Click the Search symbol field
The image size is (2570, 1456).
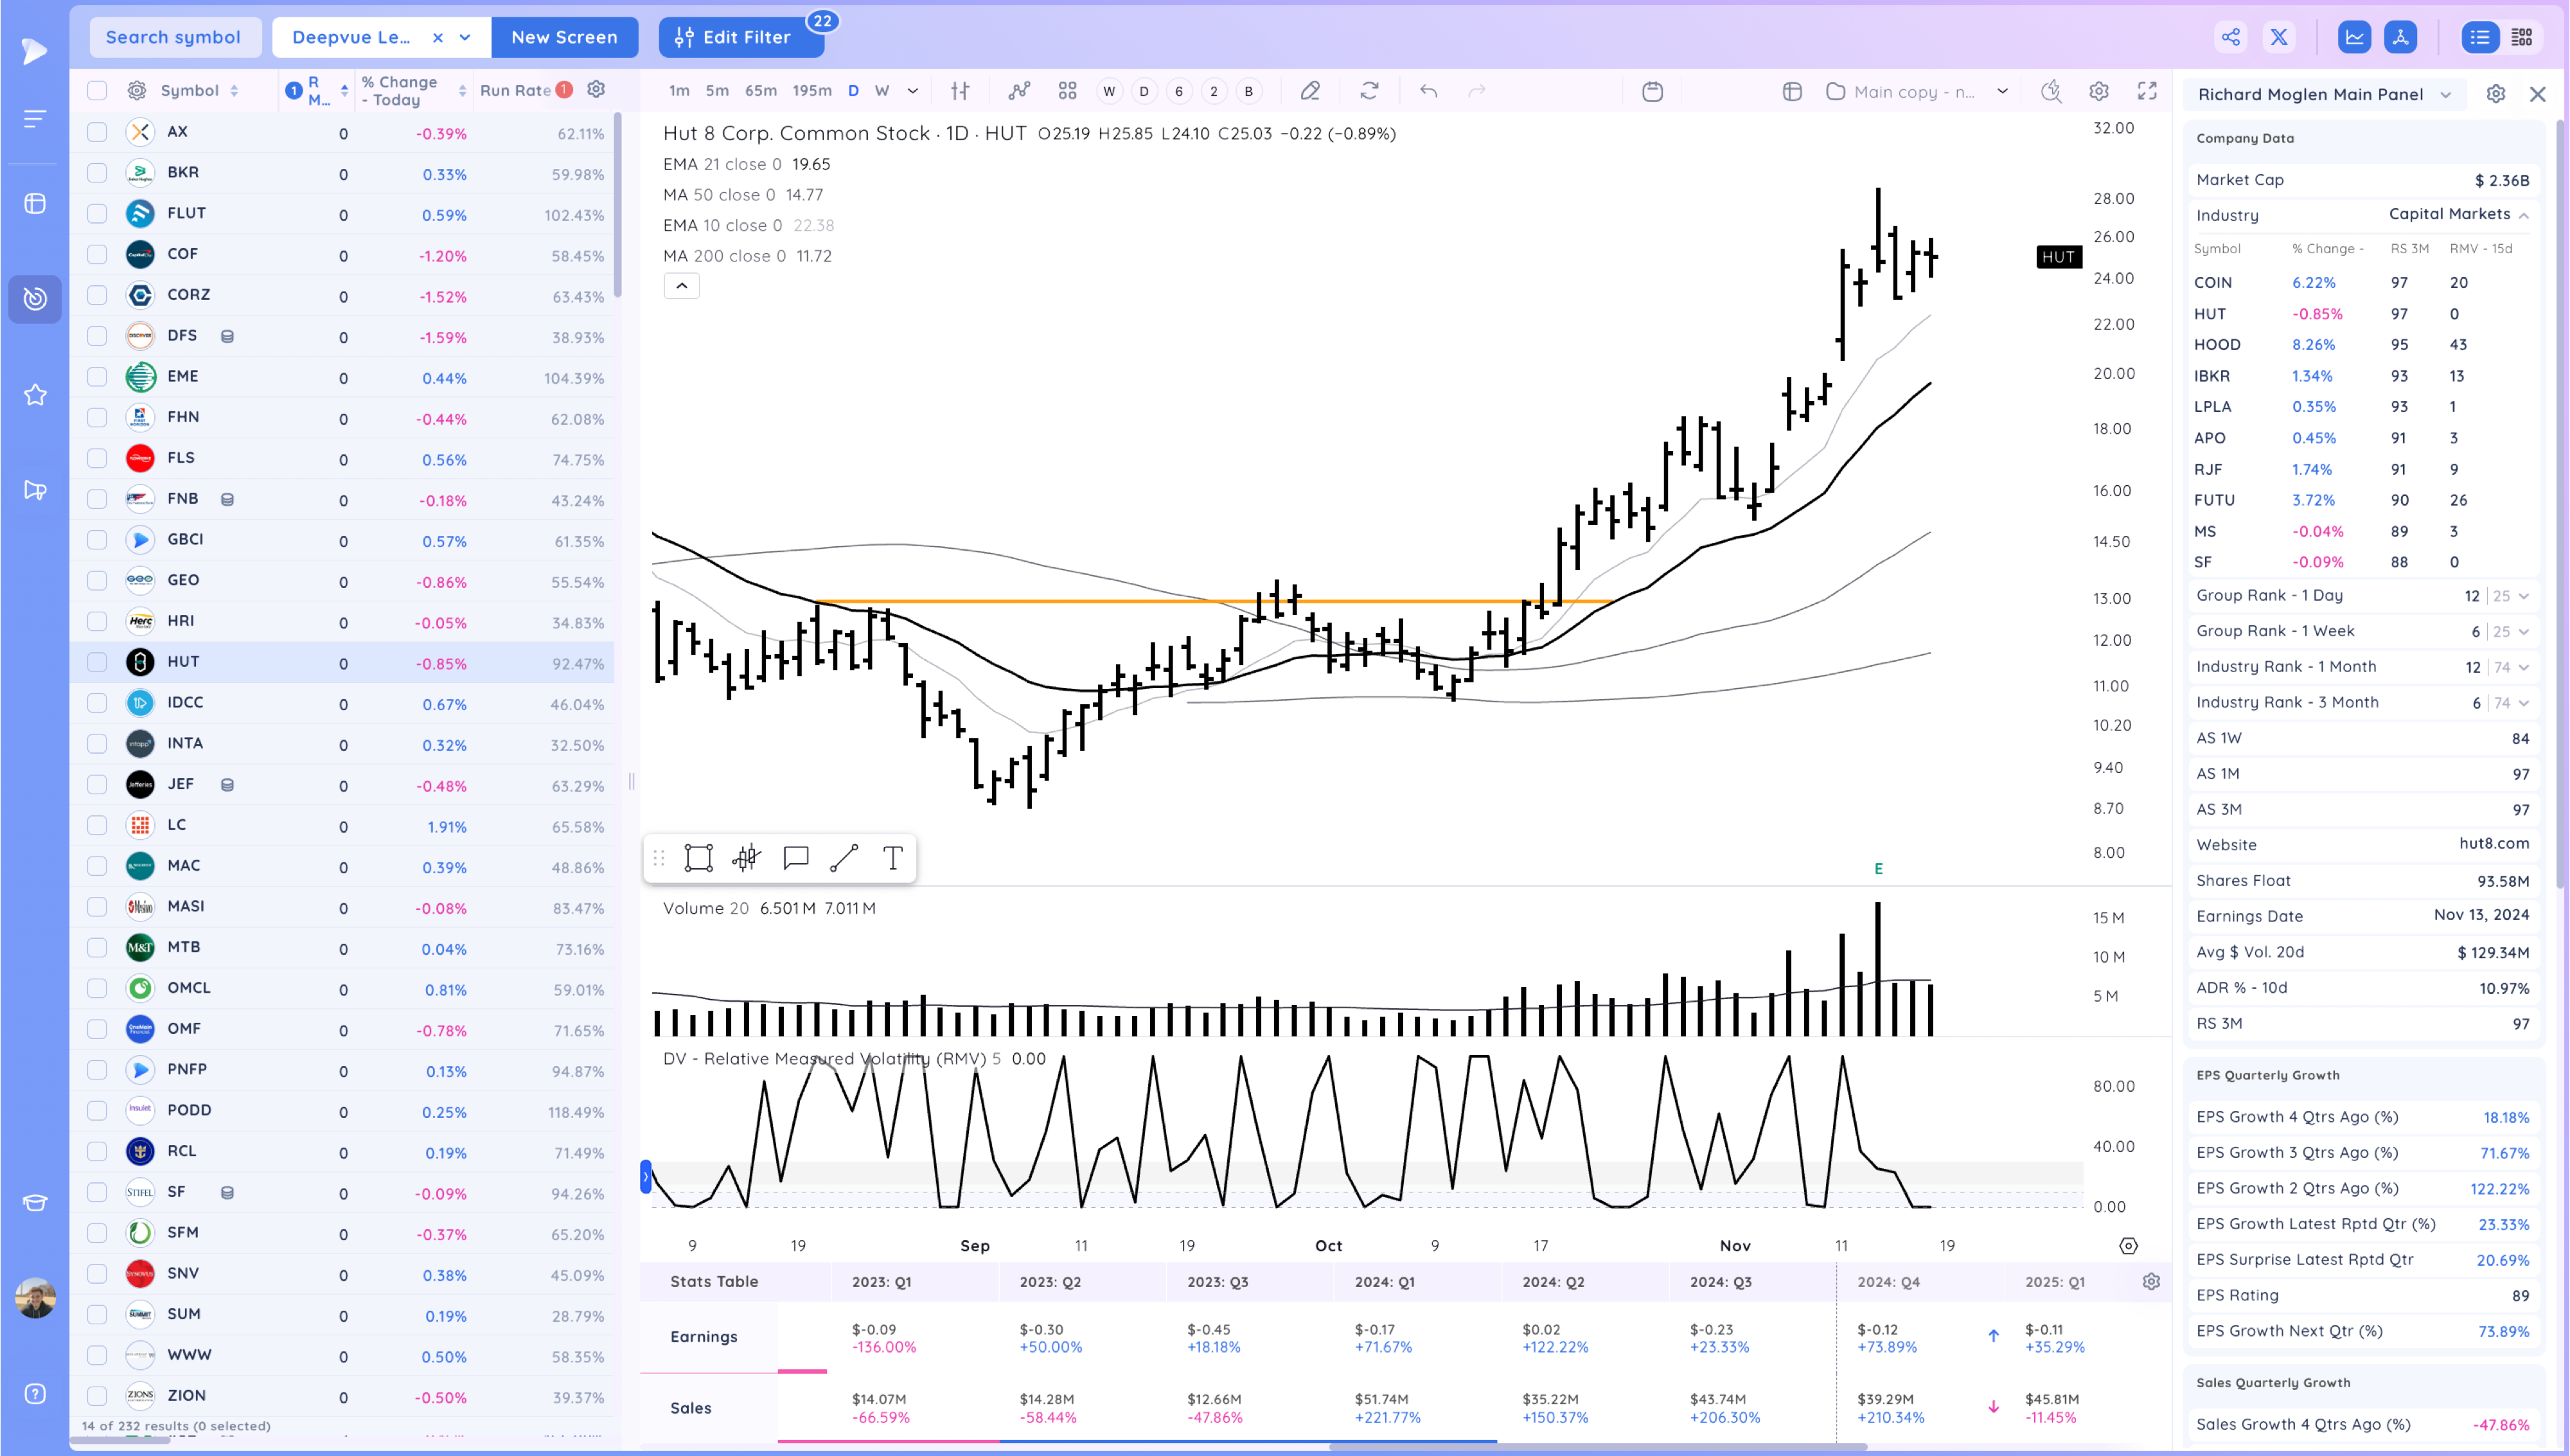click(174, 38)
